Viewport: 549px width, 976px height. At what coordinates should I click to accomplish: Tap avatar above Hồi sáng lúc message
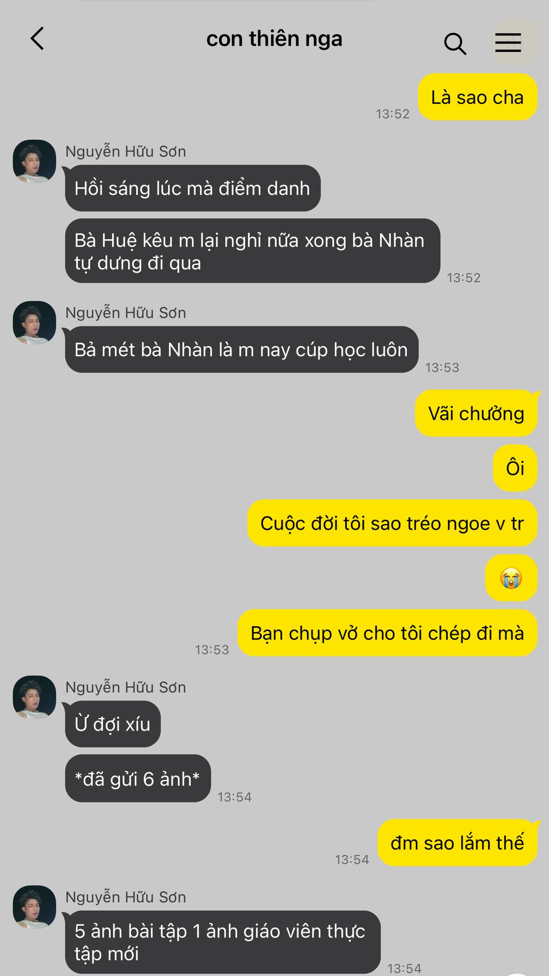(34, 161)
